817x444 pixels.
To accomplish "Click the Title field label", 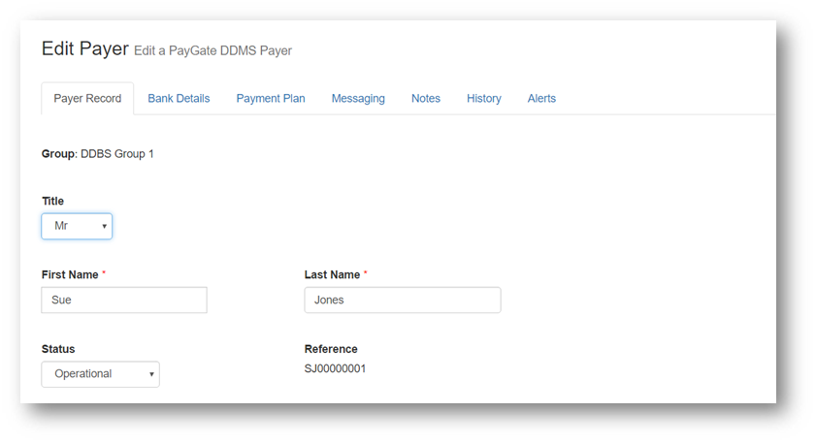I will click(x=52, y=202).
